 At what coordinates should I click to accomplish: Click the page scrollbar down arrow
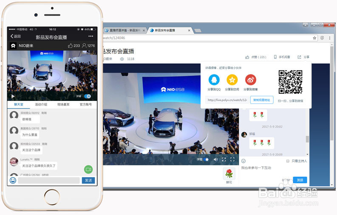tap(332, 184)
